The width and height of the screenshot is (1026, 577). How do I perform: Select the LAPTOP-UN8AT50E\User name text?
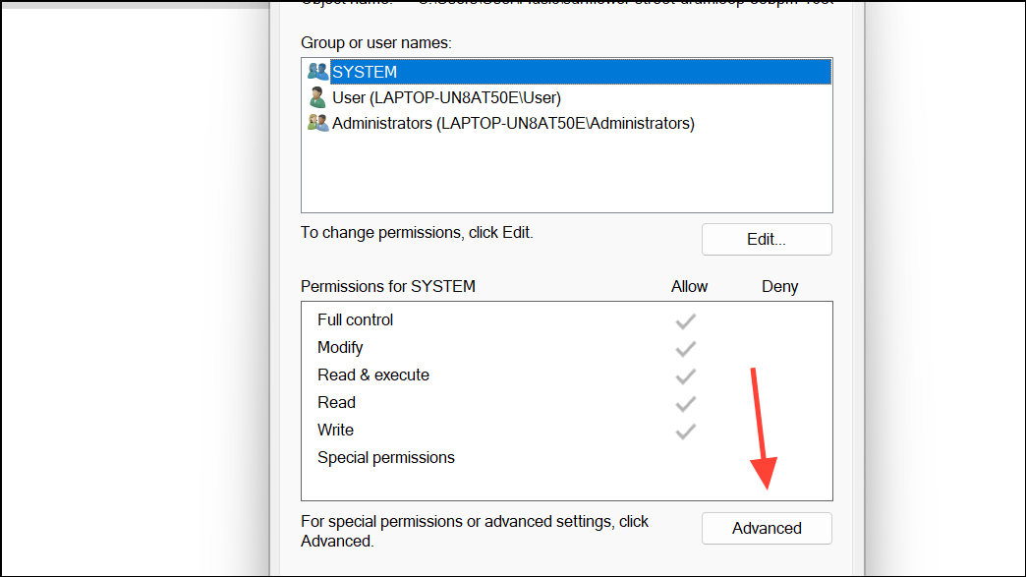446,97
